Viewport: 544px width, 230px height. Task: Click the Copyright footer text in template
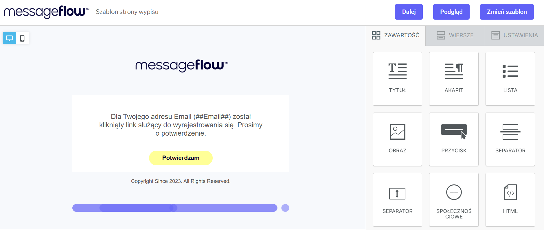[x=181, y=181]
